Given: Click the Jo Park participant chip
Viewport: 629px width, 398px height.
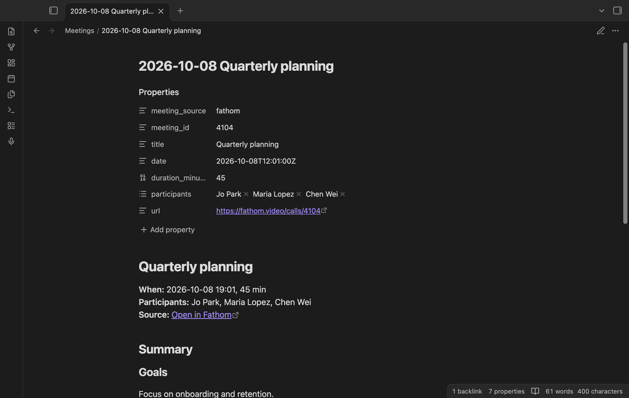Looking at the screenshot, I should [229, 194].
